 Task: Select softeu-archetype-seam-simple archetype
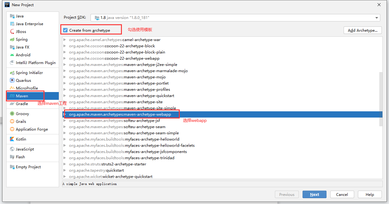(x=222, y=133)
